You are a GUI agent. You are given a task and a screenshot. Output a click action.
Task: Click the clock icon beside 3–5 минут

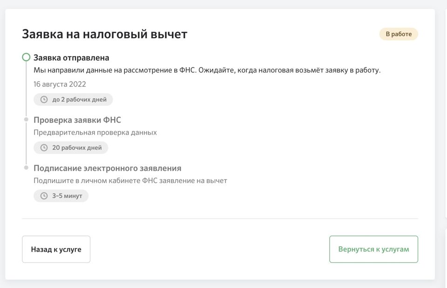point(44,196)
